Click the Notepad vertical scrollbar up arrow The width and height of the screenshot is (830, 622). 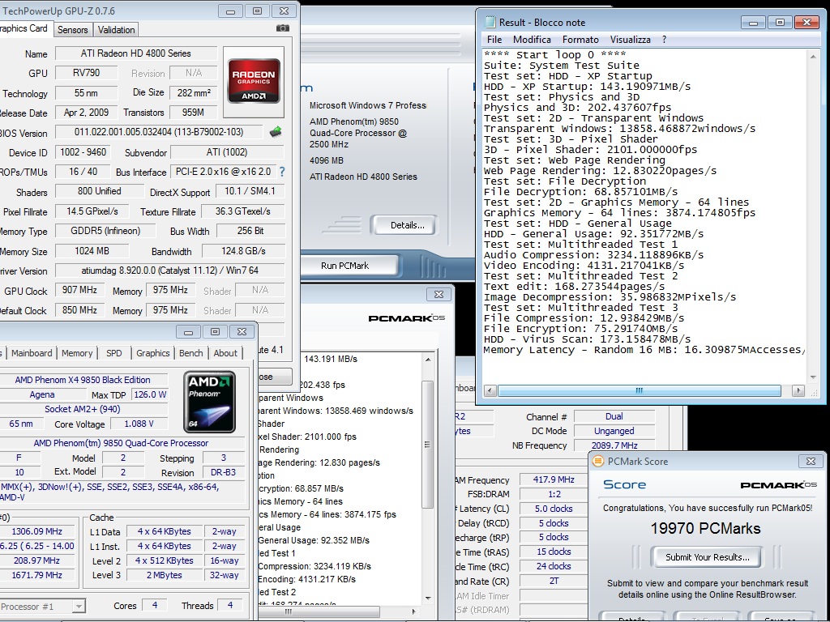click(813, 55)
